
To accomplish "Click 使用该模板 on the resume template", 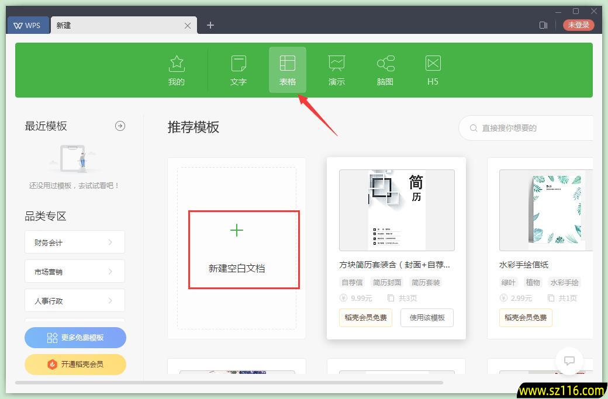I will pyautogui.click(x=427, y=318).
